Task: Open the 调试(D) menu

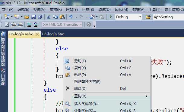Action: click(104, 10)
